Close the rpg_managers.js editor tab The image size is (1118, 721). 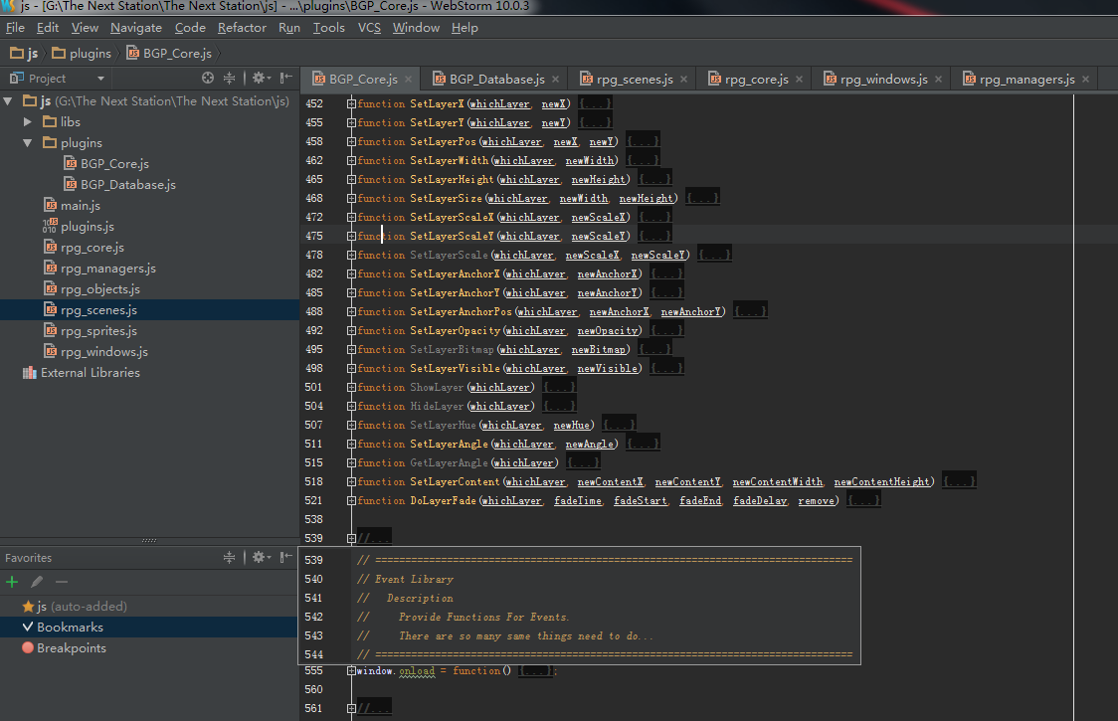click(x=1086, y=80)
